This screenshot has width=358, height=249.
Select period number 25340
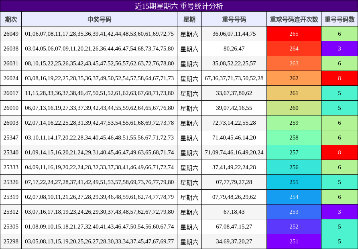(x=11, y=152)
